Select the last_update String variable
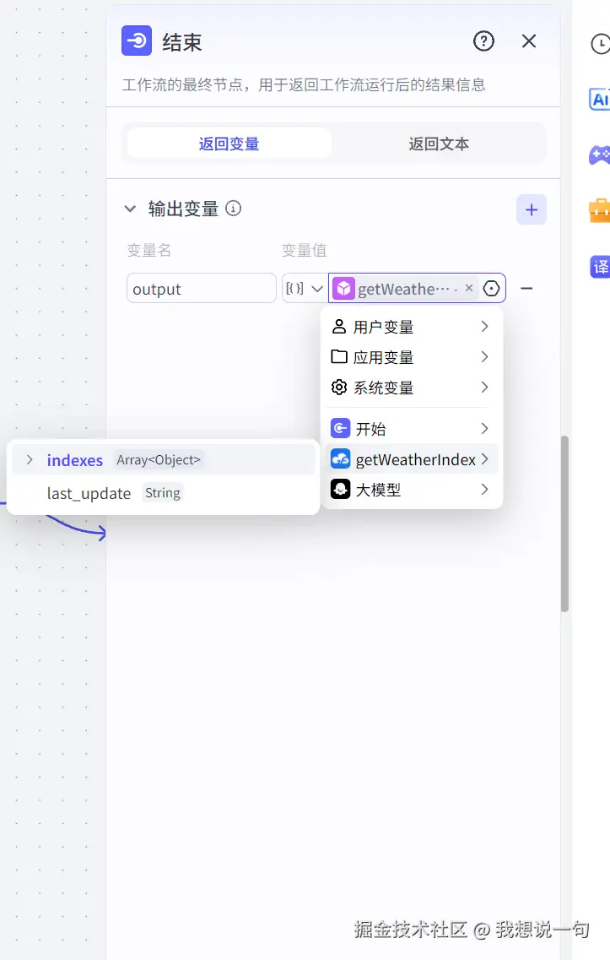610x960 pixels. (163, 493)
